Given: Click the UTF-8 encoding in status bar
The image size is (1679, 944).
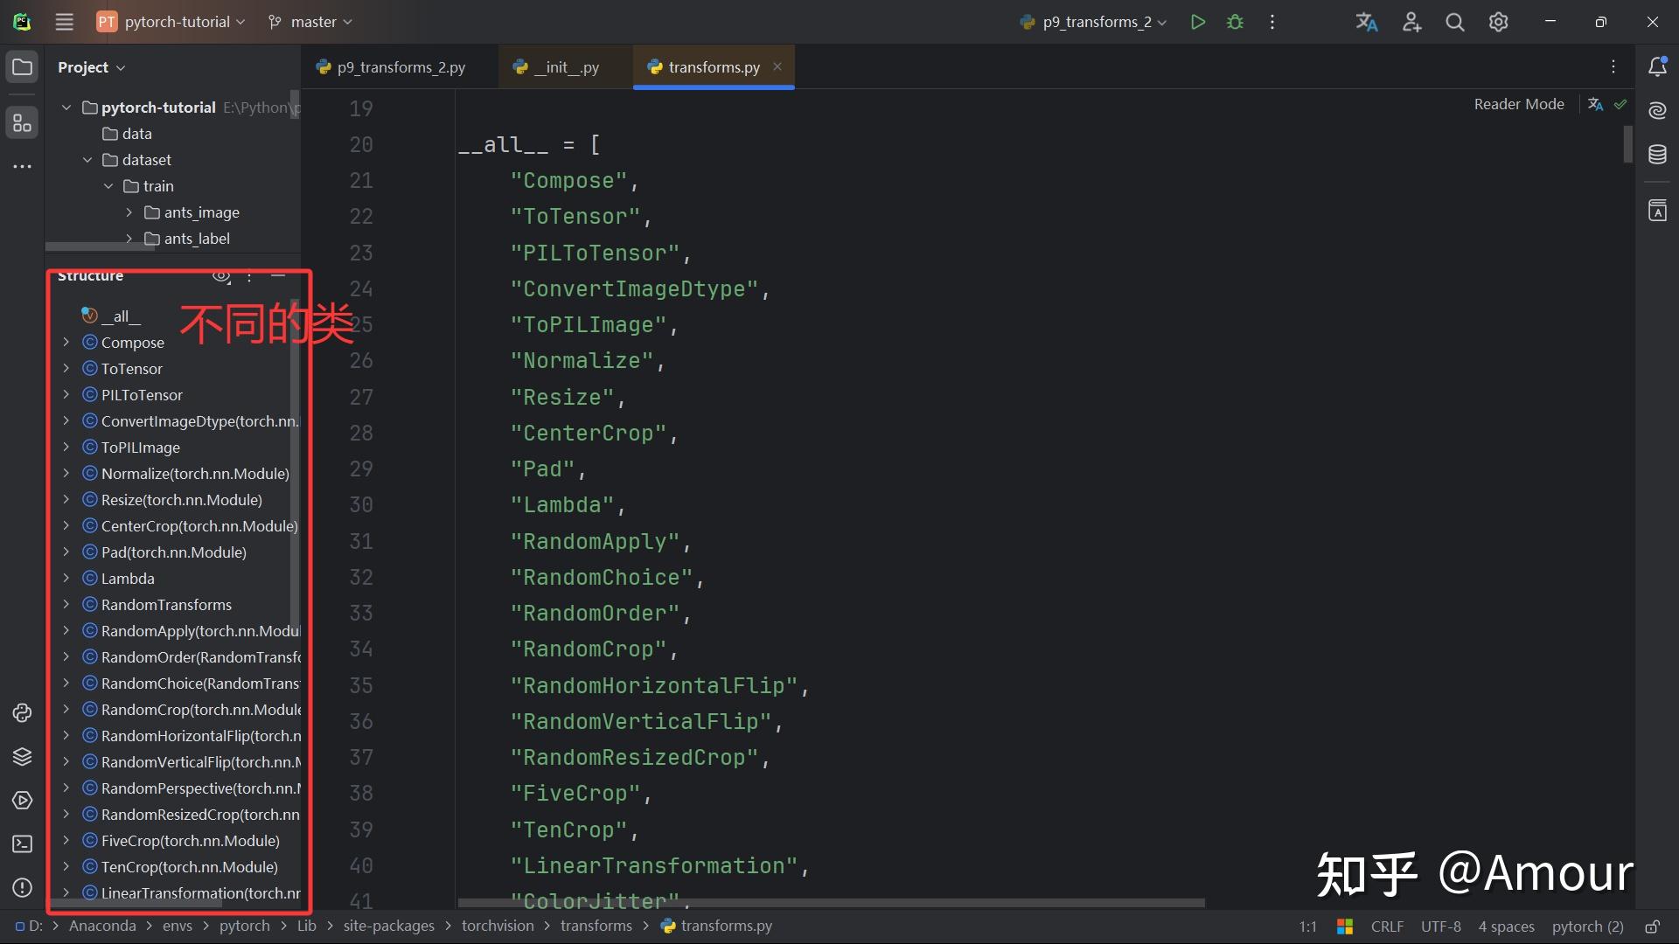Looking at the screenshot, I should [x=1440, y=927].
